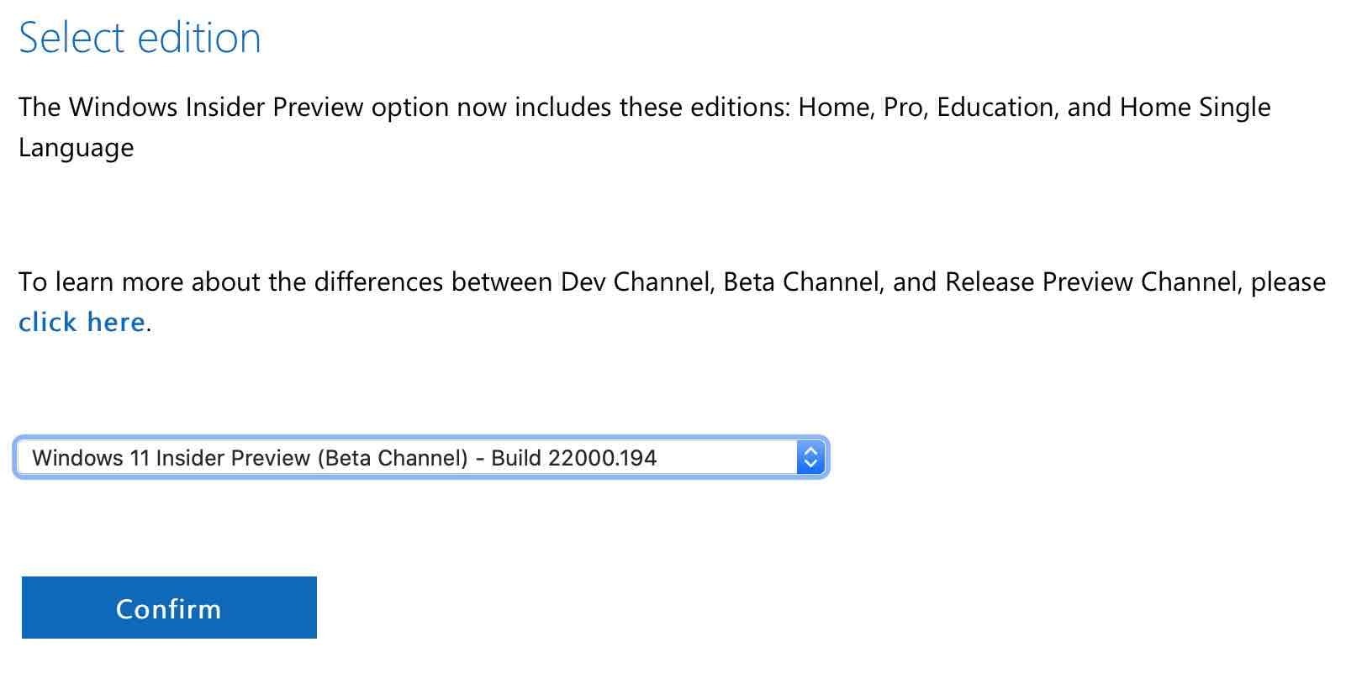This screenshot has width=1367, height=684.
Task: Click the blue up-down arrows on the edition selector
Action: coord(810,458)
